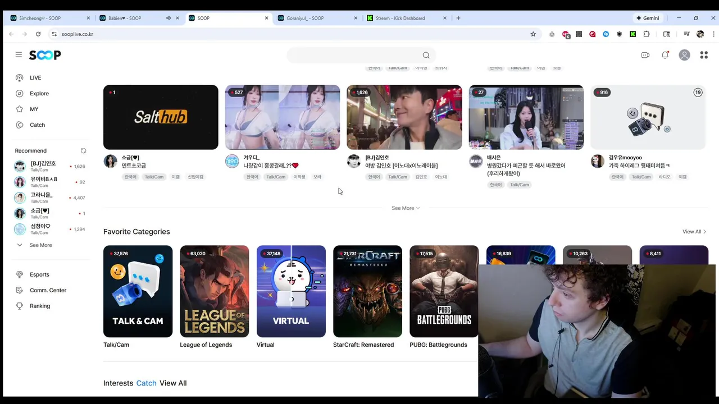This screenshot has height=404, width=719.
Task: Open the Chrome extensions puzzle icon
Action: 647,34
